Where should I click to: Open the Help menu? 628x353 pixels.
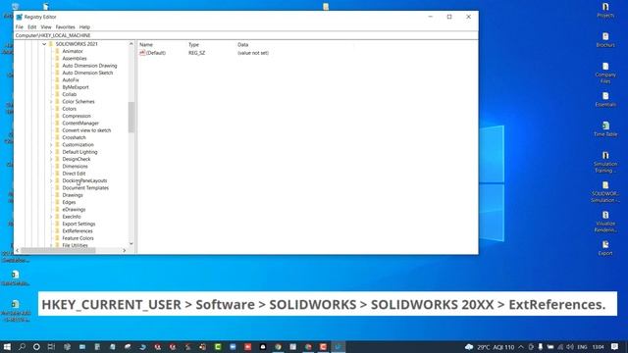point(84,26)
